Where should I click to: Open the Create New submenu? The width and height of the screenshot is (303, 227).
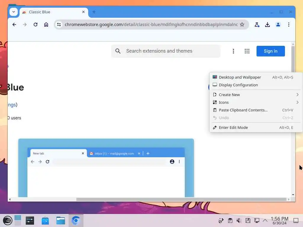coord(256,95)
